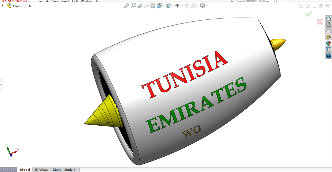Select the green EMIRATES text on engine
This screenshot has height=172, width=332.
[196, 105]
